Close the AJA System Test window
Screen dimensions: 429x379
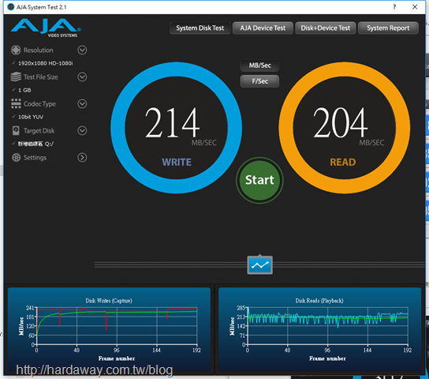(415, 7)
